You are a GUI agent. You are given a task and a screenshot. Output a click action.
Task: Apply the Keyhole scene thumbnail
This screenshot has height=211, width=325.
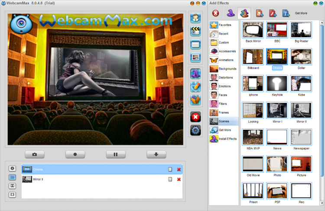point(277,83)
